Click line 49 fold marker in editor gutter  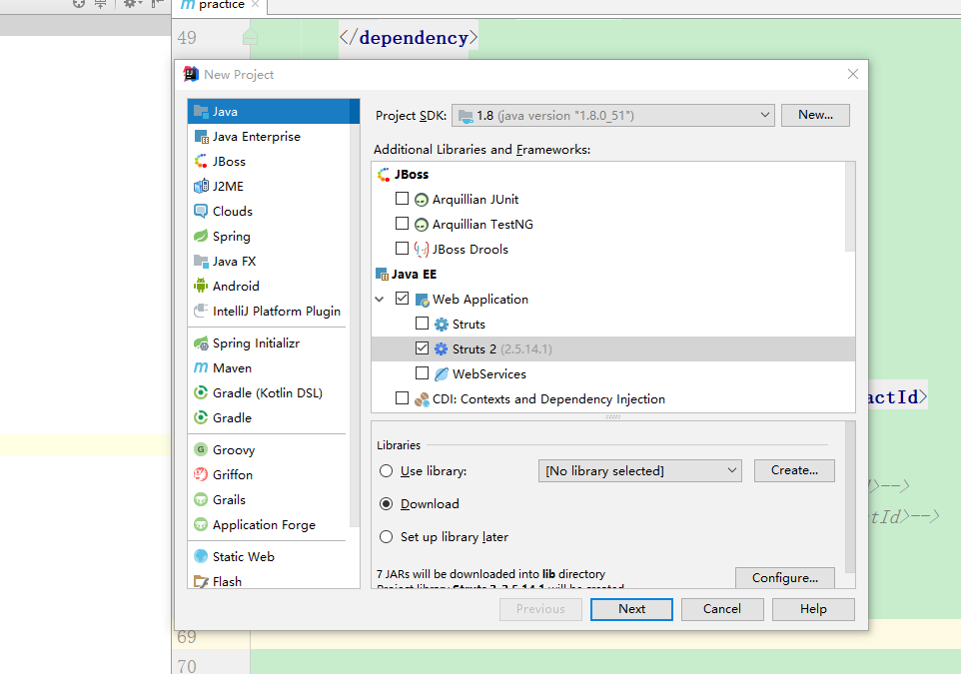click(250, 37)
